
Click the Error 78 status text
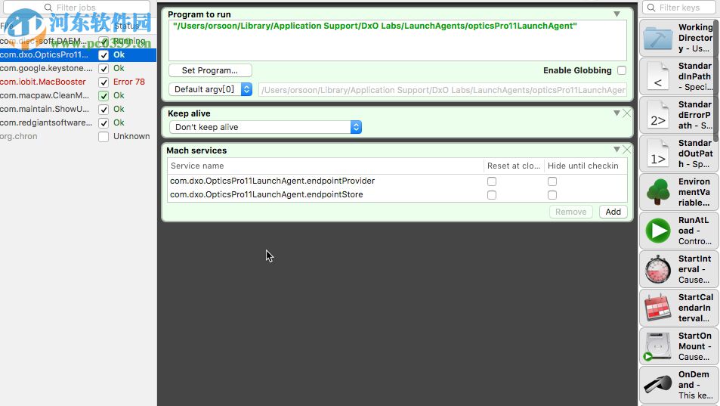tap(129, 82)
